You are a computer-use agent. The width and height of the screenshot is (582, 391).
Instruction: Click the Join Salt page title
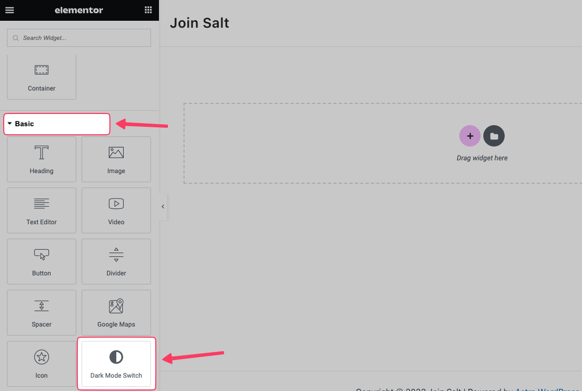click(x=200, y=23)
